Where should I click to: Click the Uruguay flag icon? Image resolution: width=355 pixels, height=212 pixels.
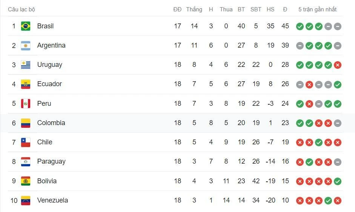point(26,65)
